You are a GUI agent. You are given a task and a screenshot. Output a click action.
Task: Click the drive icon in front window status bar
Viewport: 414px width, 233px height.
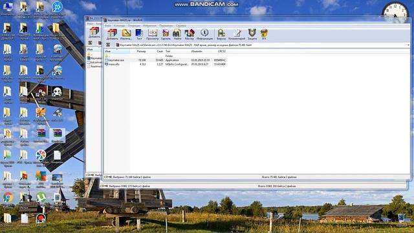click(106, 177)
